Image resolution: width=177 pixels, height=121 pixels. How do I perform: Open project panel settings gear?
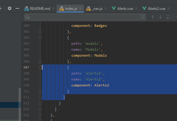point(10,8)
